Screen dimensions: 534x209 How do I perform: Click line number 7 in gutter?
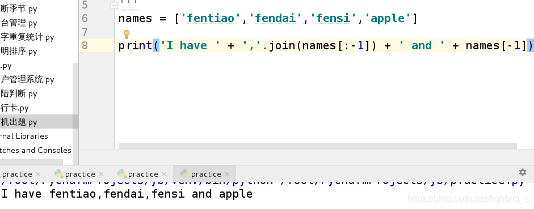coord(85,32)
